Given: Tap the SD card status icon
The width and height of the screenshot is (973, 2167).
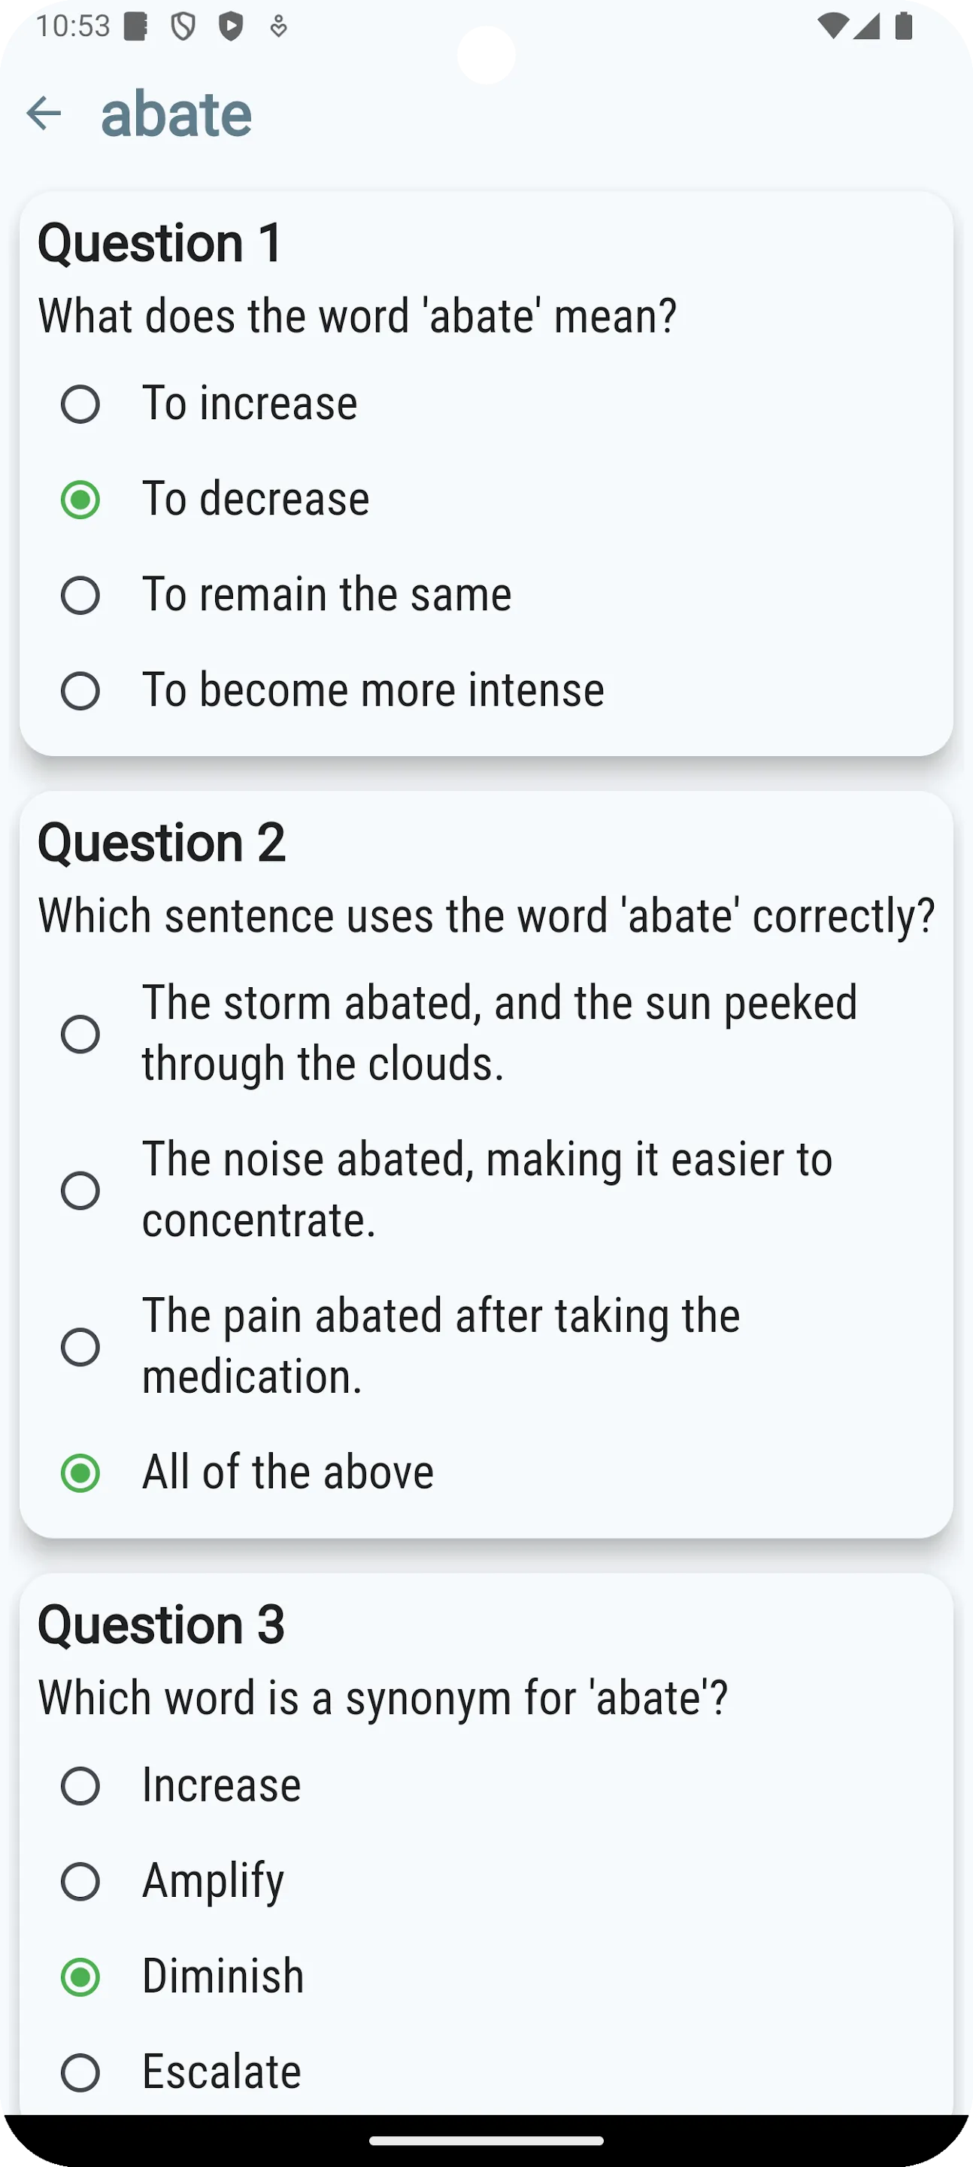Looking at the screenshot, I should tap(136, 27).
